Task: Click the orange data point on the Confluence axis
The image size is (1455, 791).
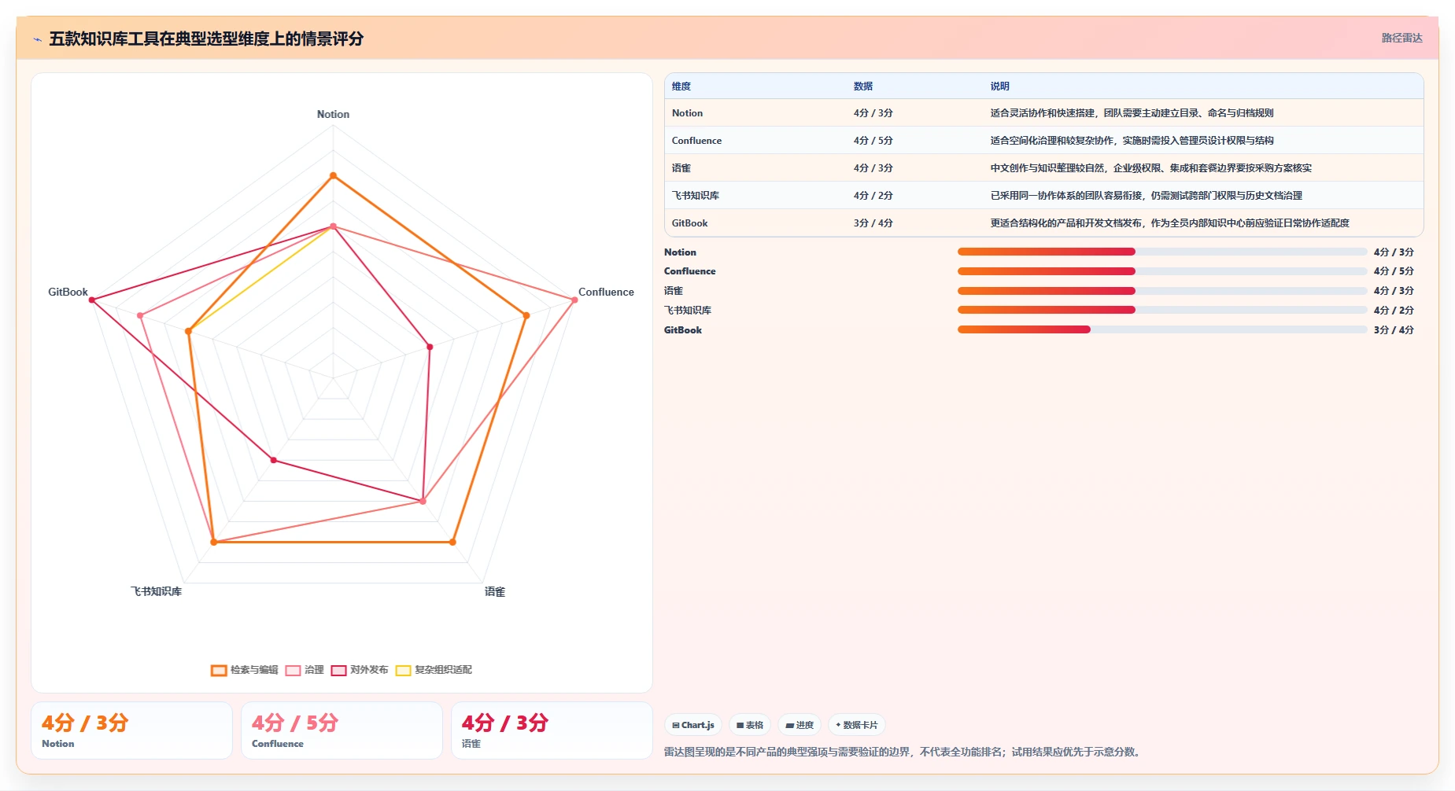Action: 526,315
